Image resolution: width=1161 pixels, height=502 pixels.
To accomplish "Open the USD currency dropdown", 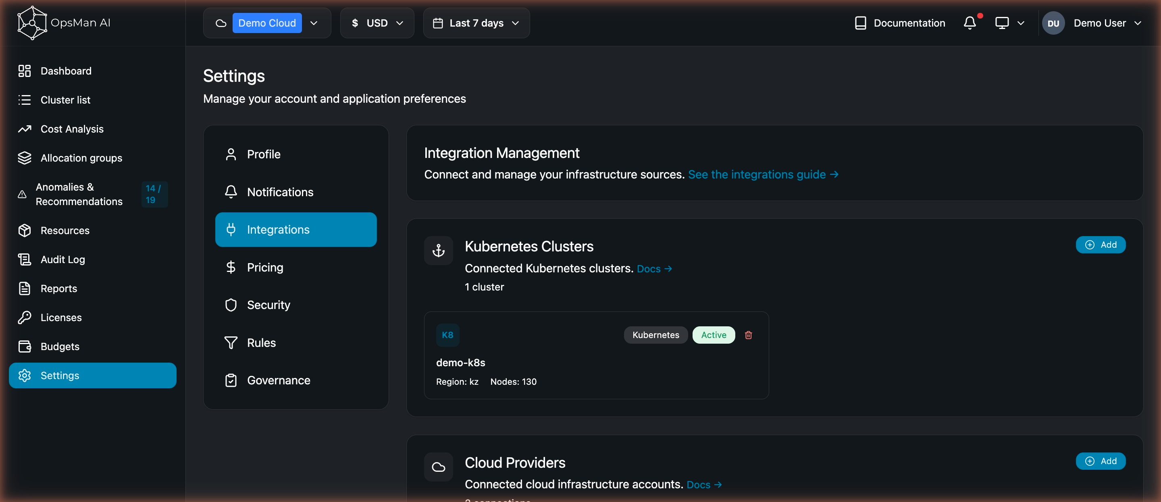I will [x=377, y=23].
